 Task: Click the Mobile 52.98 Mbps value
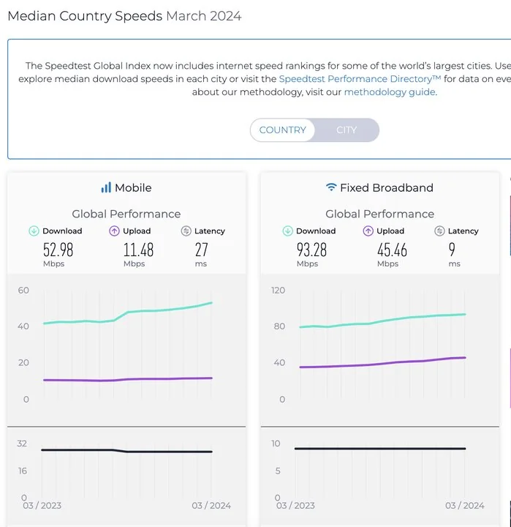58,250
